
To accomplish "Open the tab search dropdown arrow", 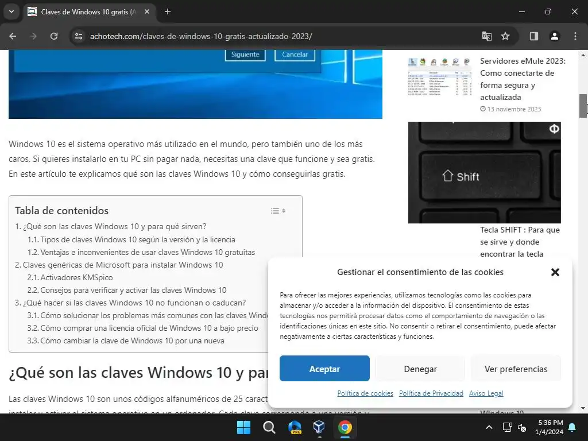I will (11, 11).
